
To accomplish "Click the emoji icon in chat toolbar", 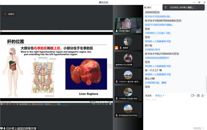I will coord(198,95).
